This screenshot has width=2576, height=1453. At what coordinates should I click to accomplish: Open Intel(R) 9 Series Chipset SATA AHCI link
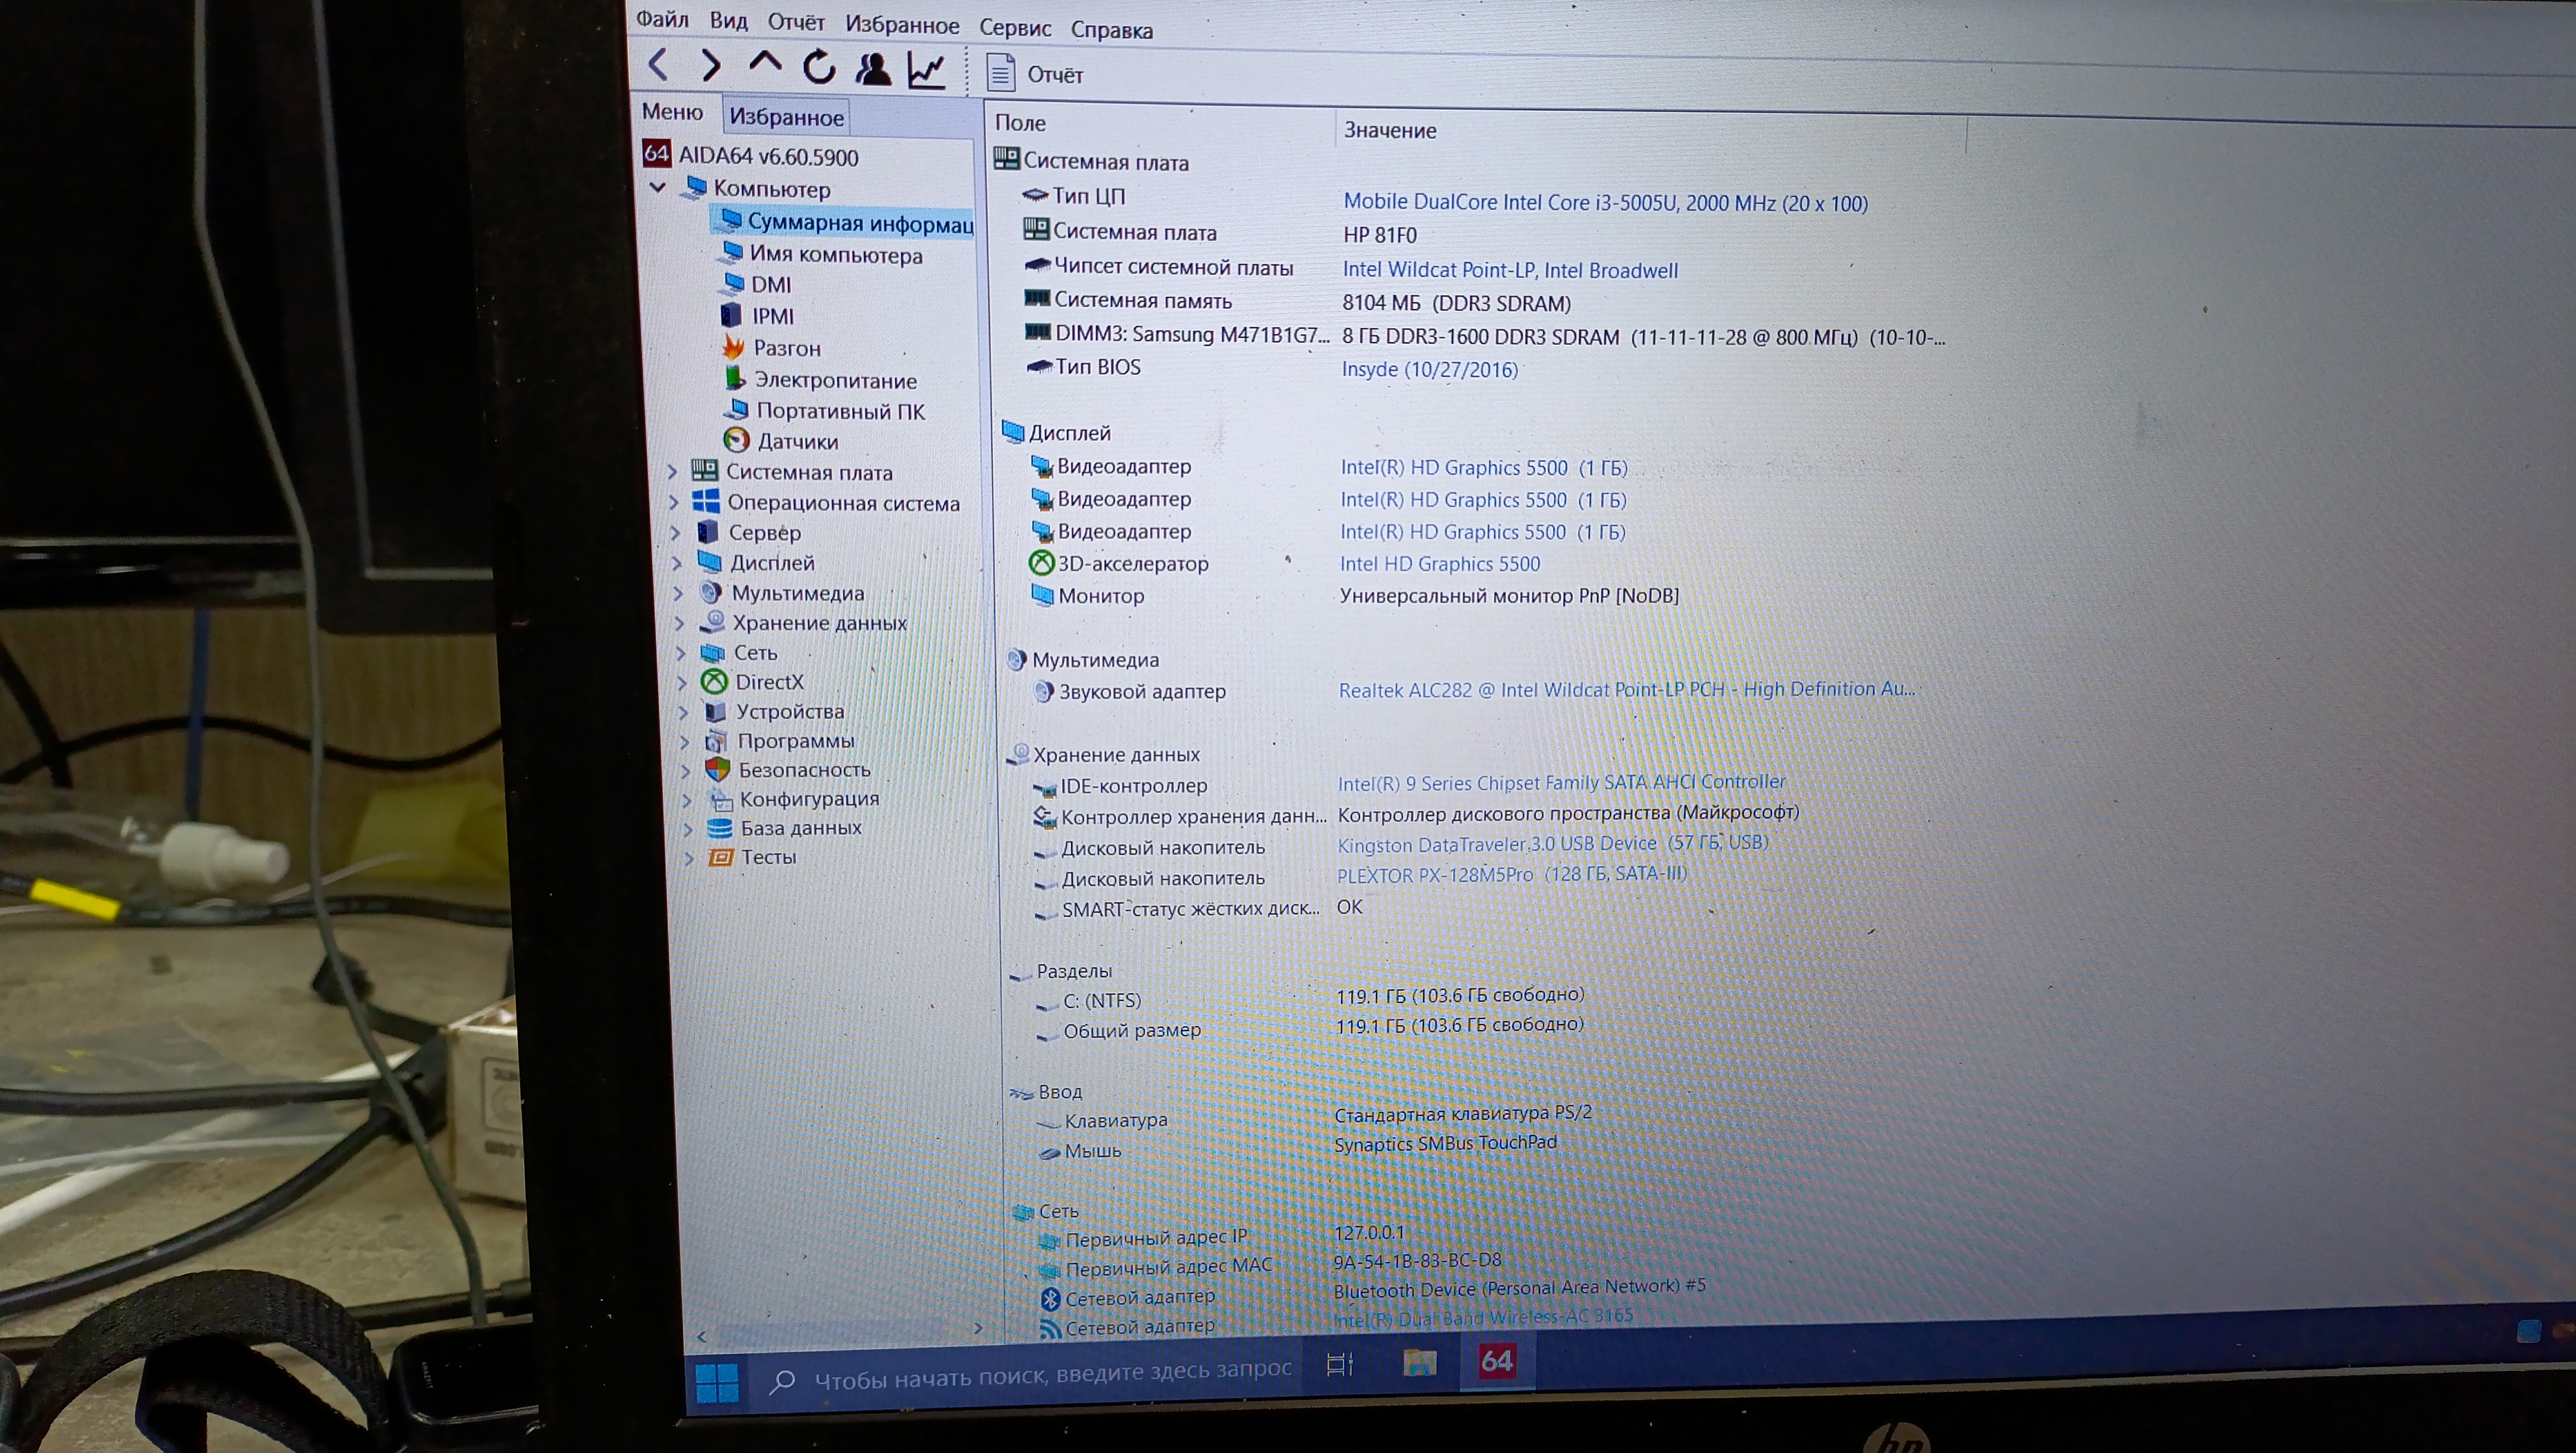(x=1561, y=782)
